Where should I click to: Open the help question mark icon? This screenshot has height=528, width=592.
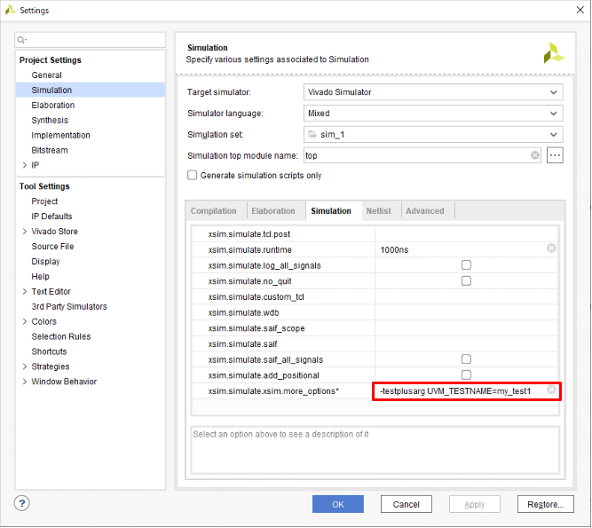[x=22, y=503]
